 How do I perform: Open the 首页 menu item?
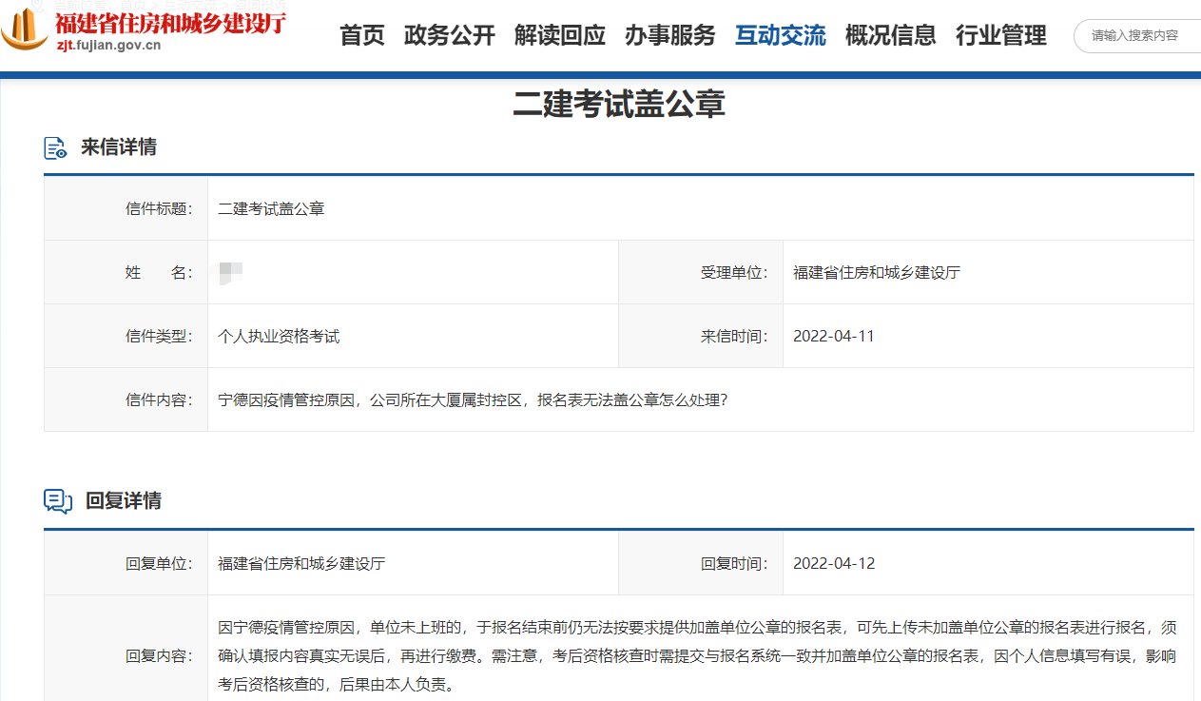361,36
